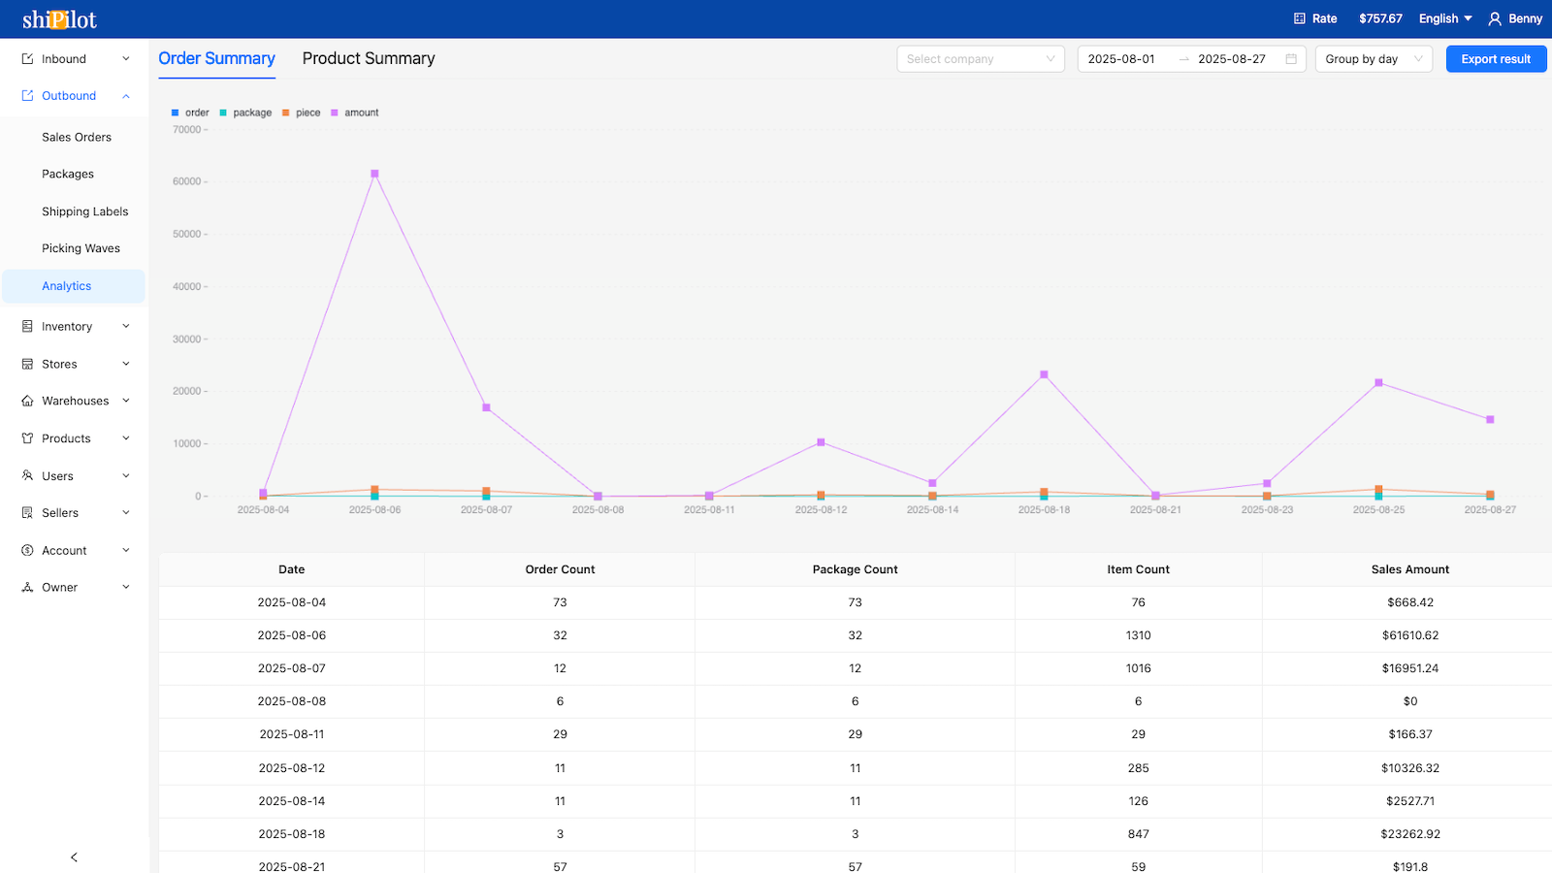Open Products via its sidebar icon
The width and height of the screenshot is (1552, 873).
(x=26, y=438)
